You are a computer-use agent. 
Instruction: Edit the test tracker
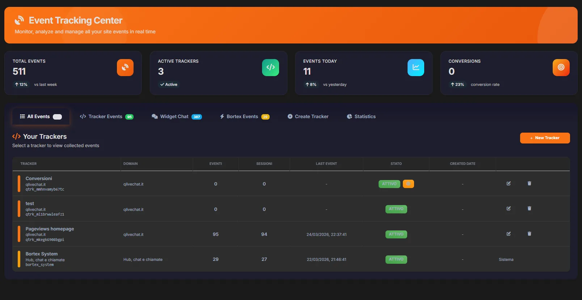pyautogui.click(x=509, y=208)
